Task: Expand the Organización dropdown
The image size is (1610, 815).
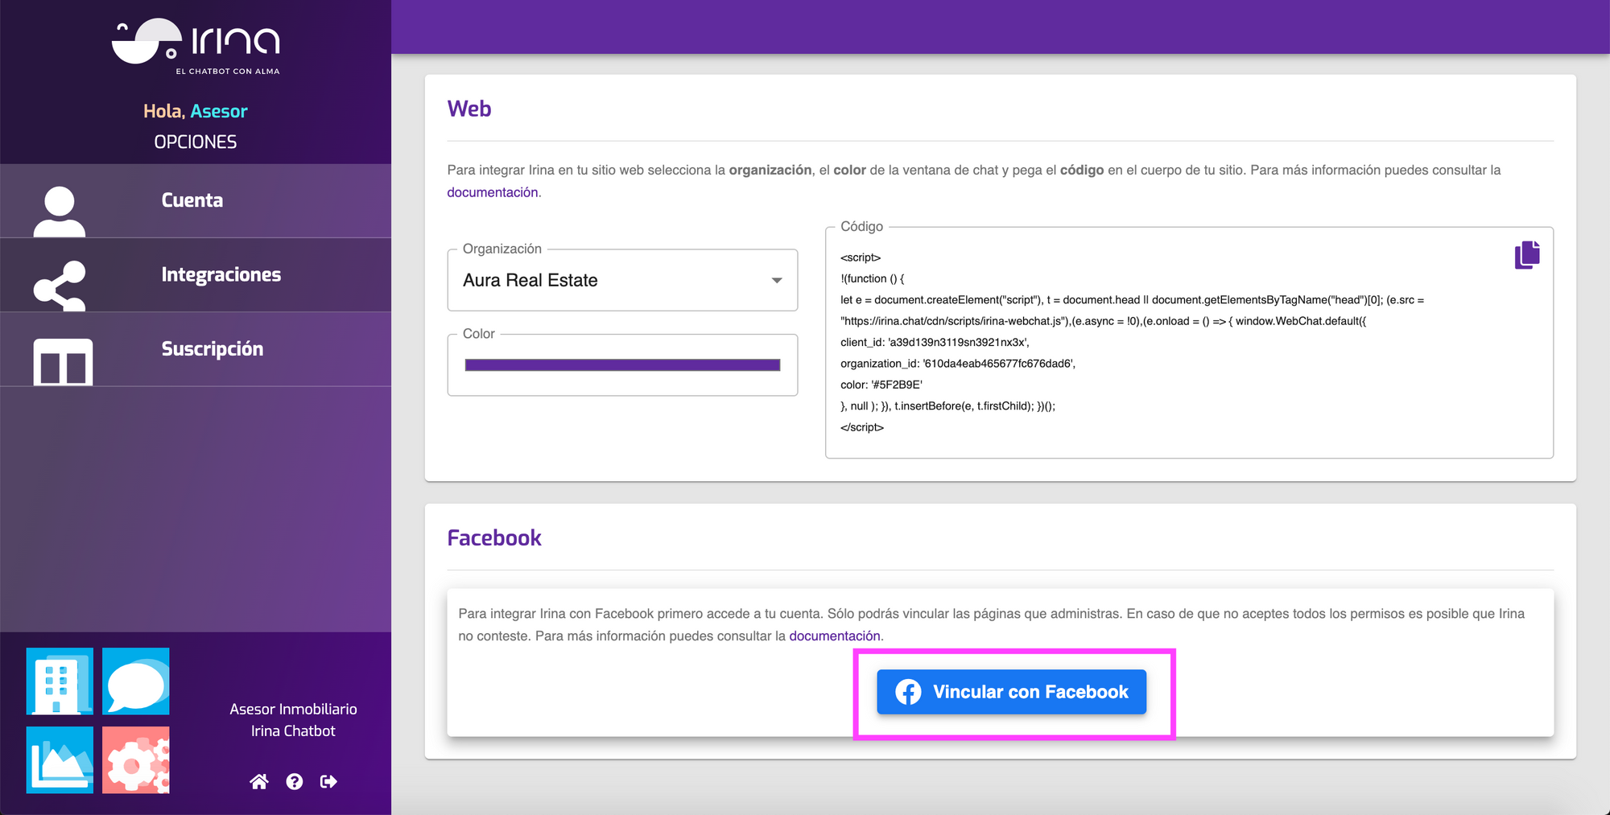Action: click(x=622, y=280)
